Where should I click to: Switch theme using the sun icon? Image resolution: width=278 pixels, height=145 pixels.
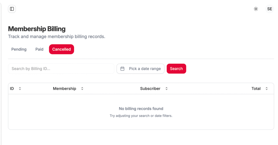coord(256,9)
